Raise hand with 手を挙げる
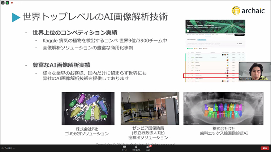This screenshot has width=271, height=152. [x=136, y=148]
